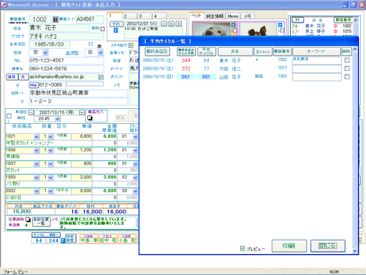This screenshot has height=275, width=366.
Task: Click the 検索履歴 button
Action: pyautogui.click(x=70, y=238)
